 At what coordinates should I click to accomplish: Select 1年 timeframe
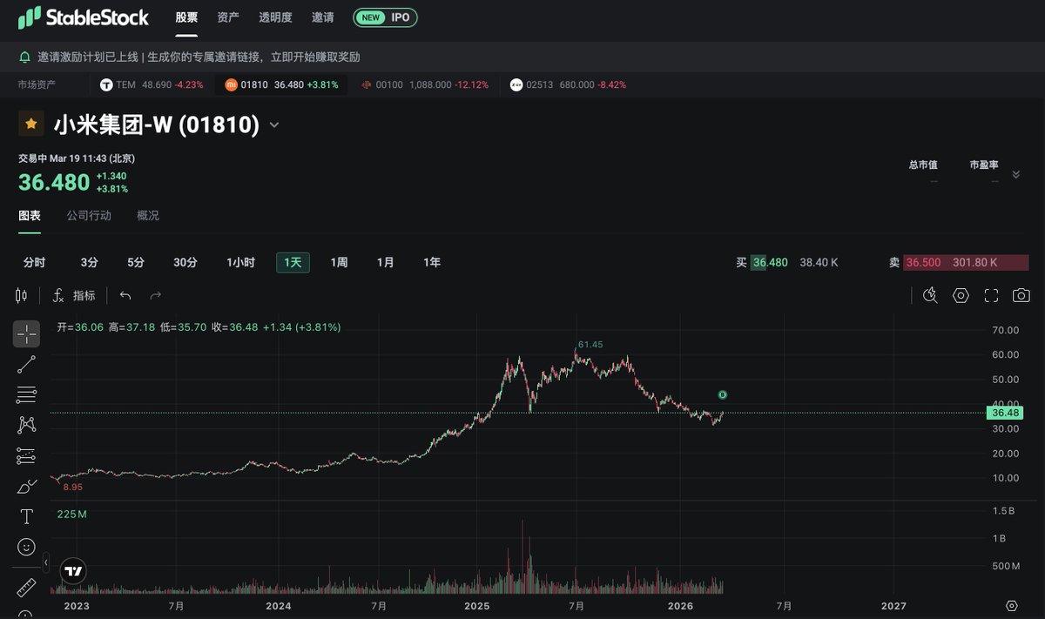pos(432,262)
